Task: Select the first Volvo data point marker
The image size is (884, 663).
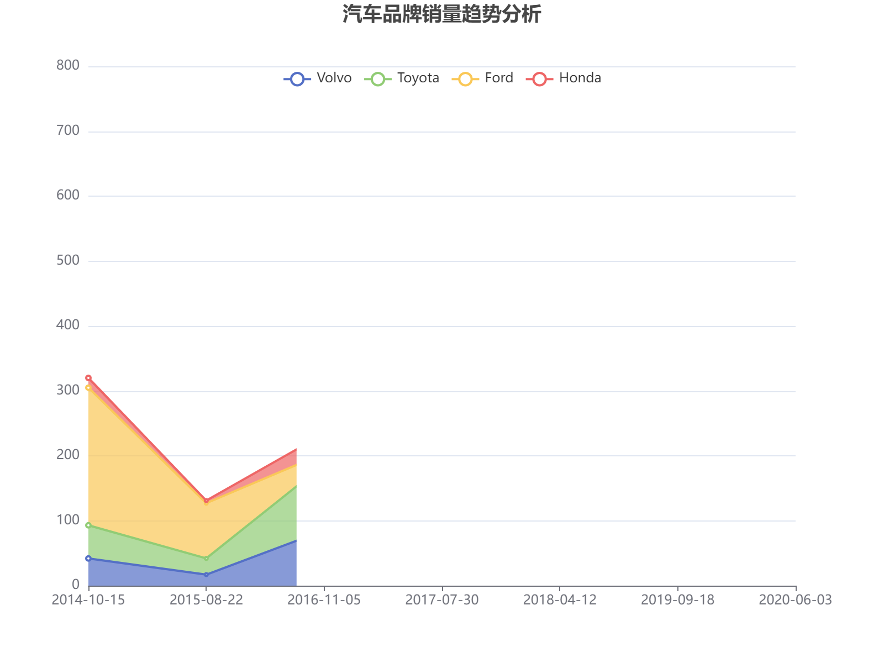Action: pyautogui.click(x=88, y=559)
